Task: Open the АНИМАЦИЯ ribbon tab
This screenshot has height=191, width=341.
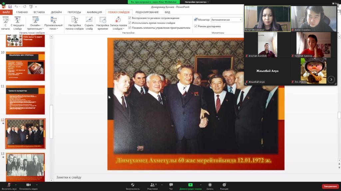Action: pos(94,12)
